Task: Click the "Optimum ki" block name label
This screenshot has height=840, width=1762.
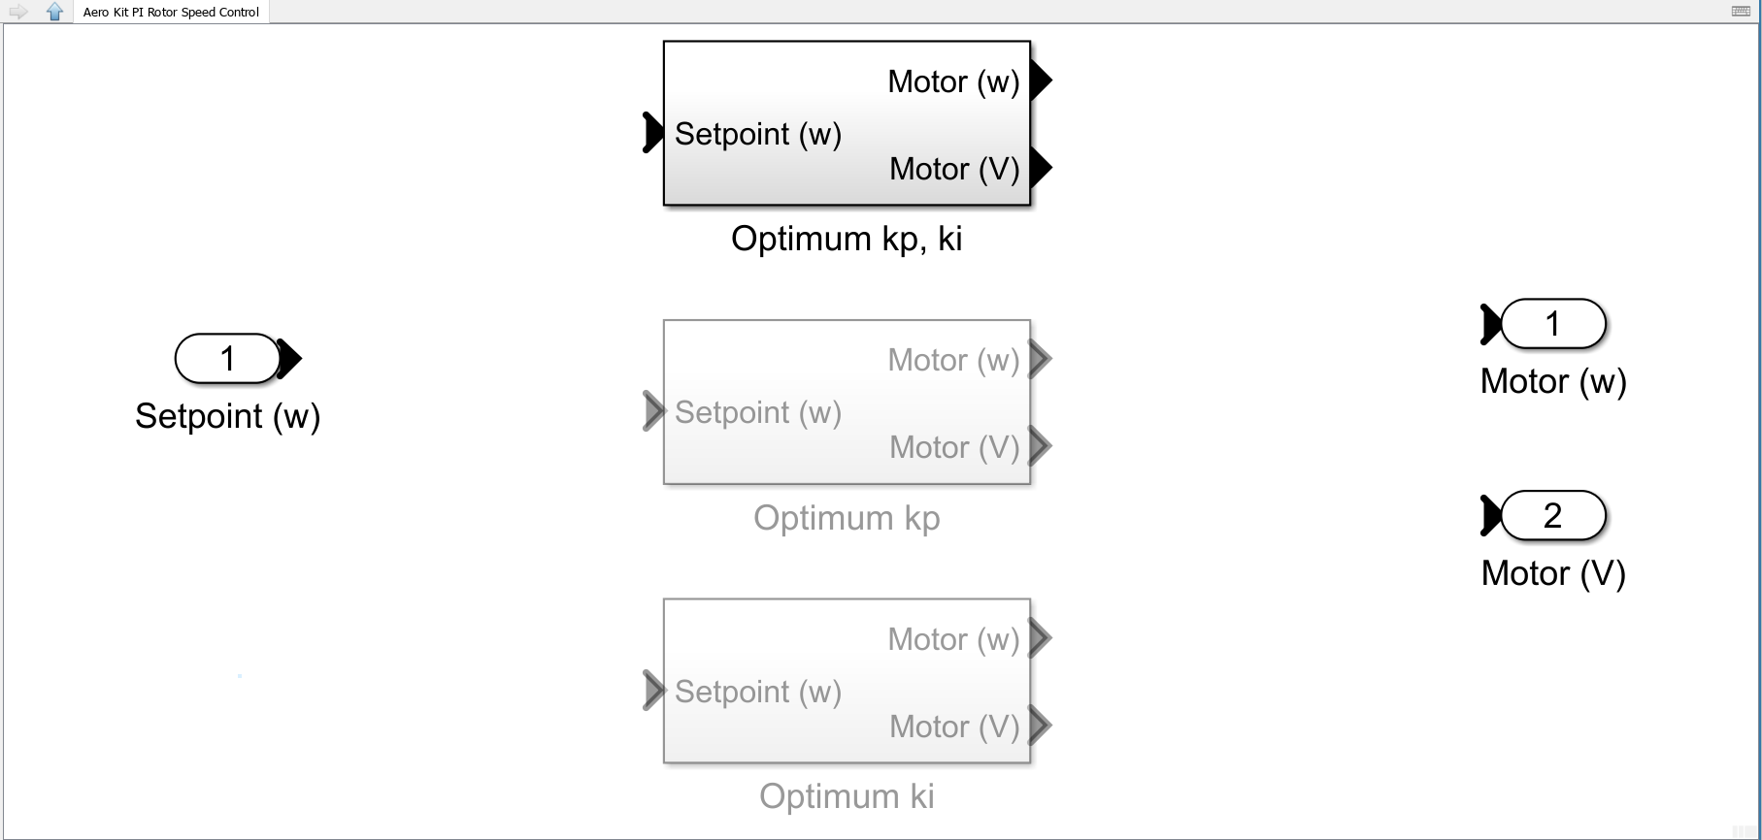Action: tap(846, 796)
